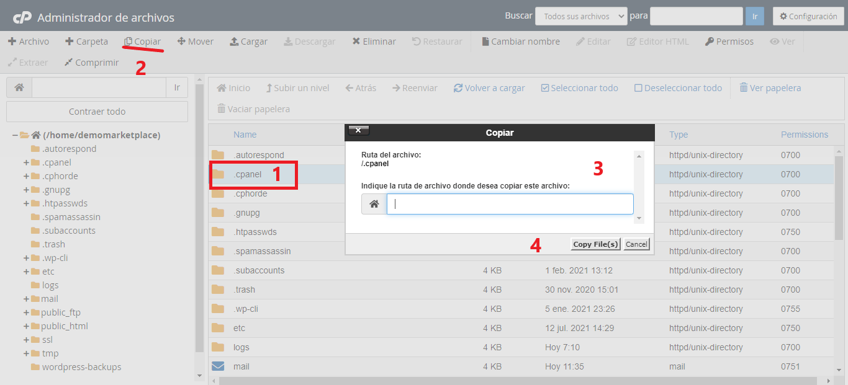Expand the public_html tree folder
This screenshot has height=385, width=848.
tap(26, 326)
